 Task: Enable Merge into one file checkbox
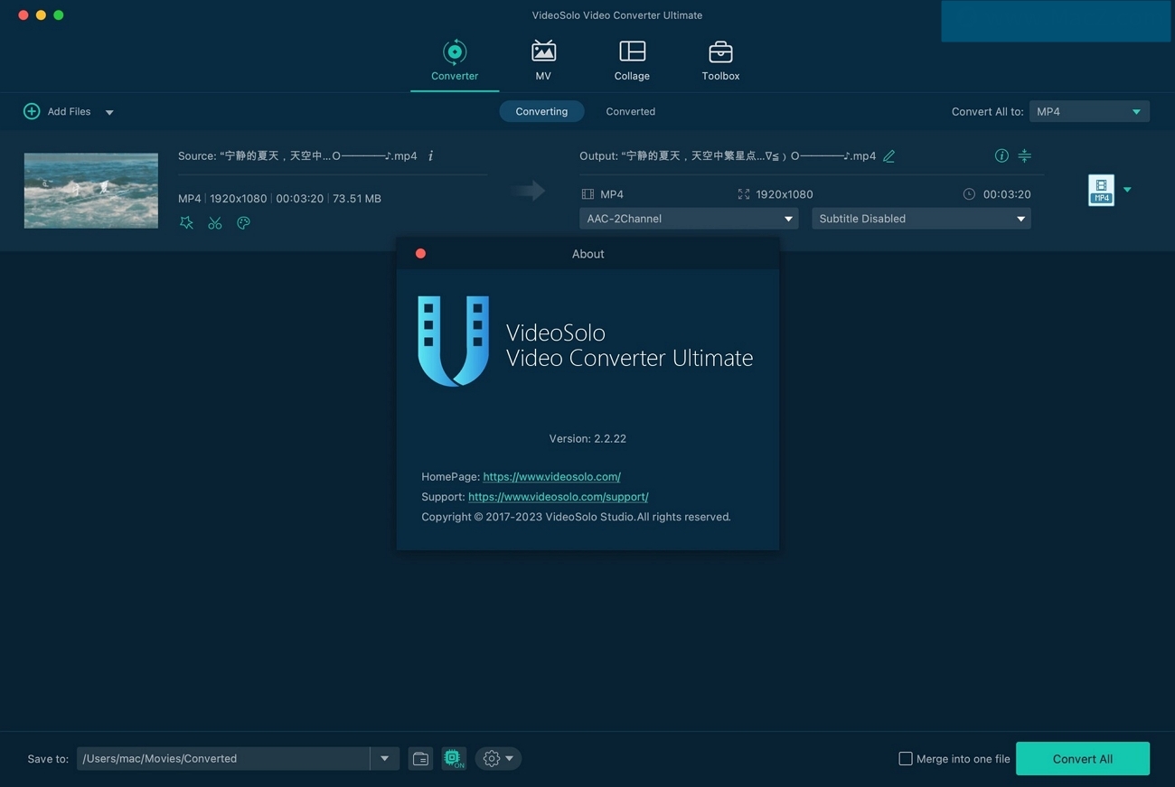pos(906,759)
